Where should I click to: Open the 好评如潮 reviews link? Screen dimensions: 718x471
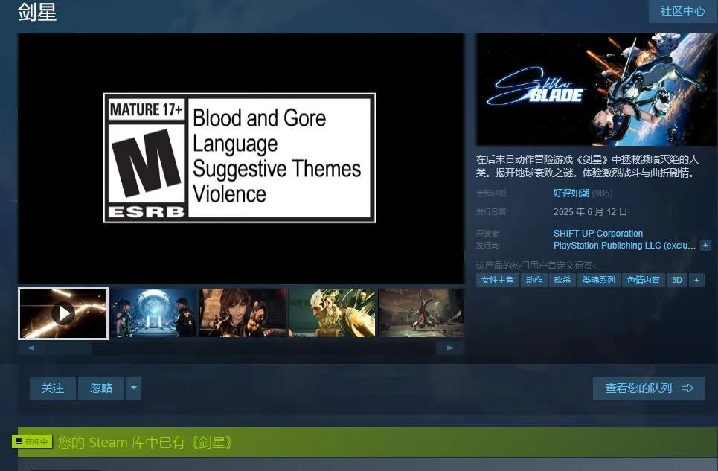coord(571,193)
